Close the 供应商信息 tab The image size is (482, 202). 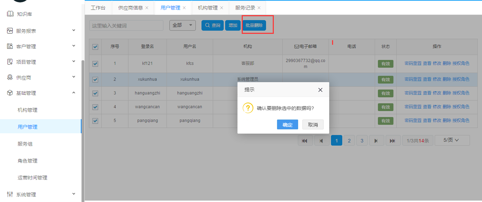coord(147,8)
